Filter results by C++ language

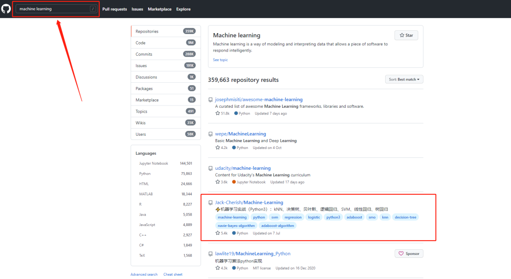point(166,235)
